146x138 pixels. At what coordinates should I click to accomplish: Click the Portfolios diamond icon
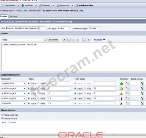[x=23, y=5]
